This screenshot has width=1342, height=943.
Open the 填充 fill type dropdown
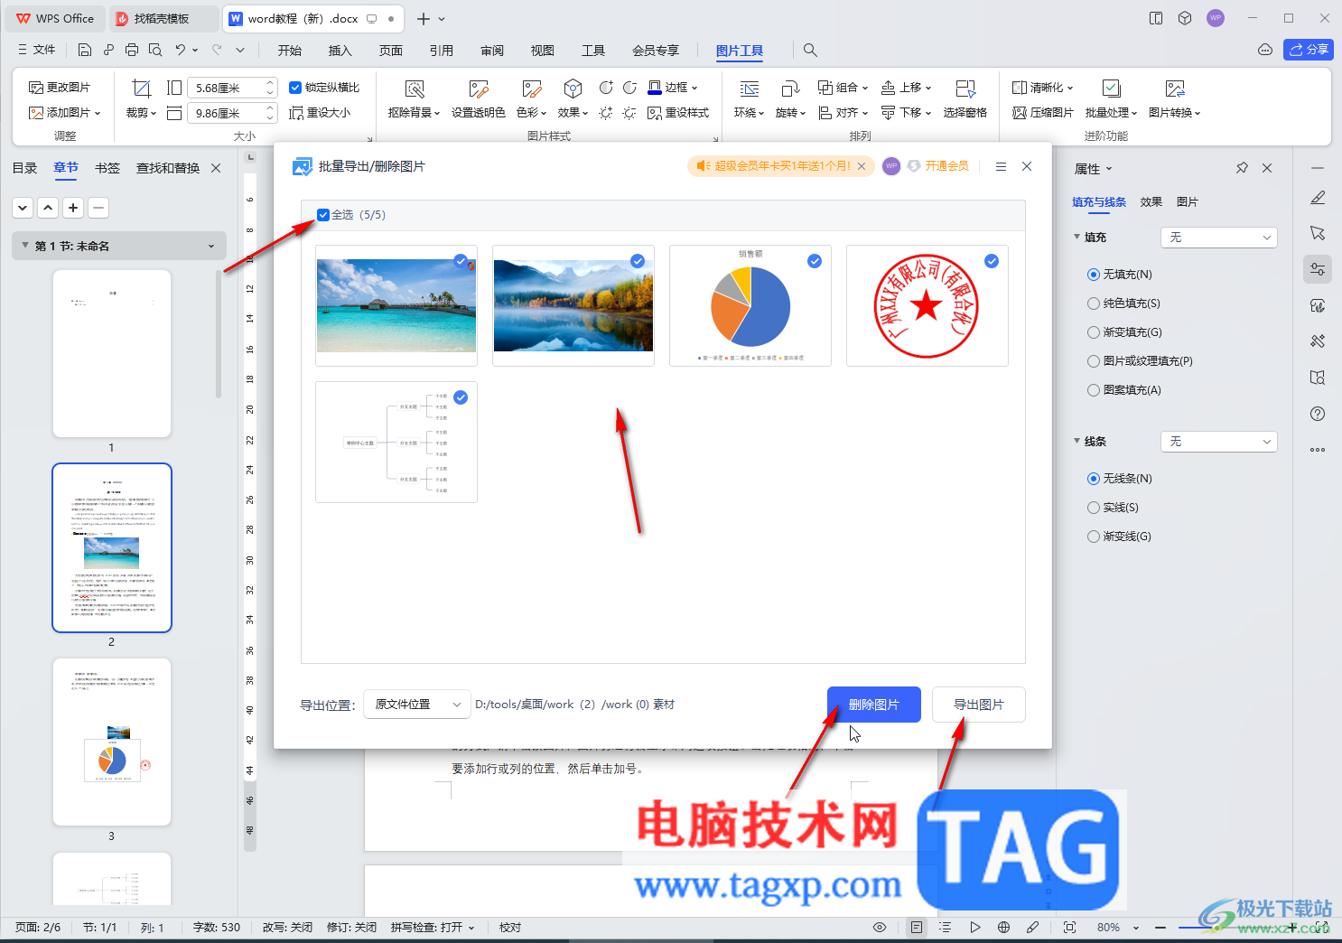coord(1219,238)
